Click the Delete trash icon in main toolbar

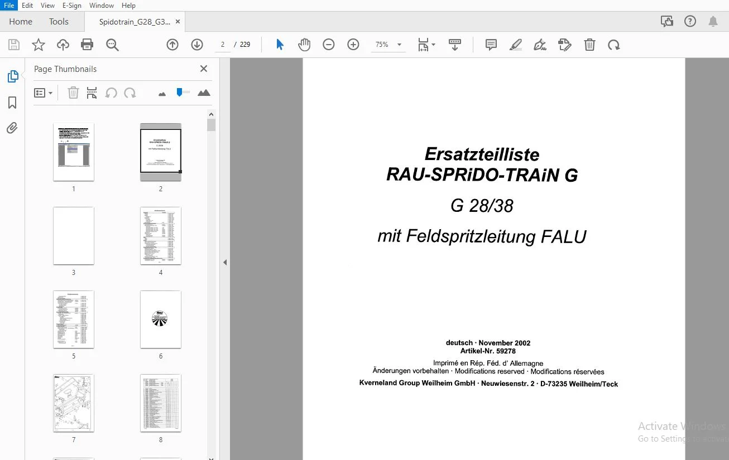589,45
